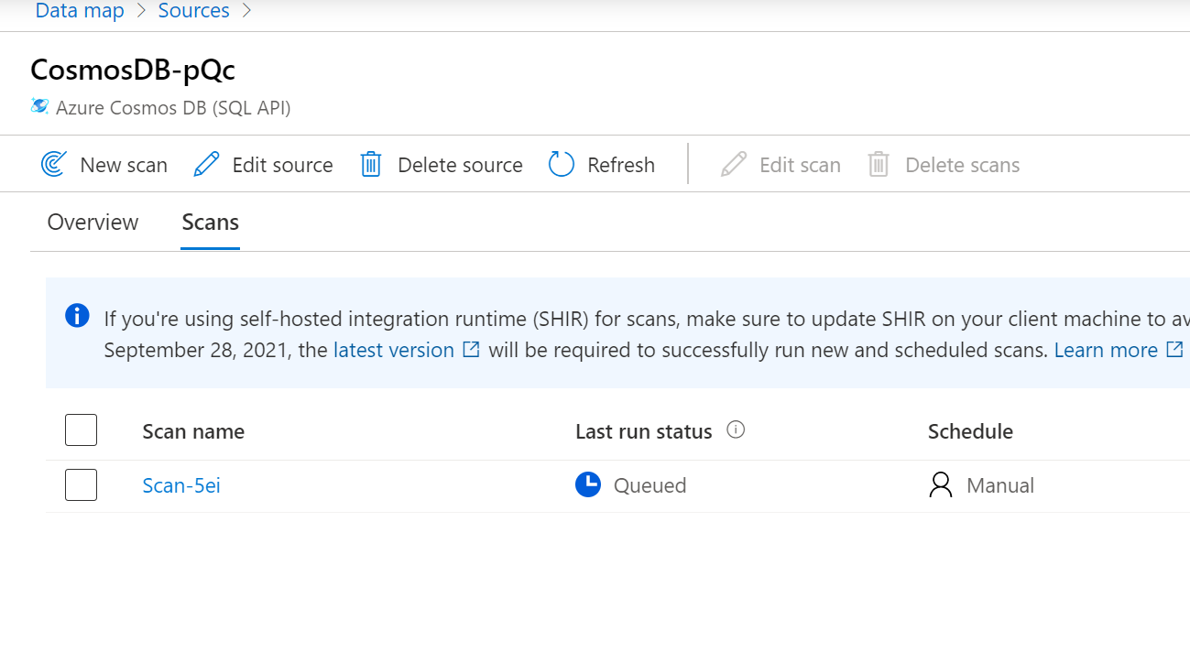Click the New scan radar icon
This screenshot has height=663, width=1190.
pyautogui.click(x=55, y=165)
